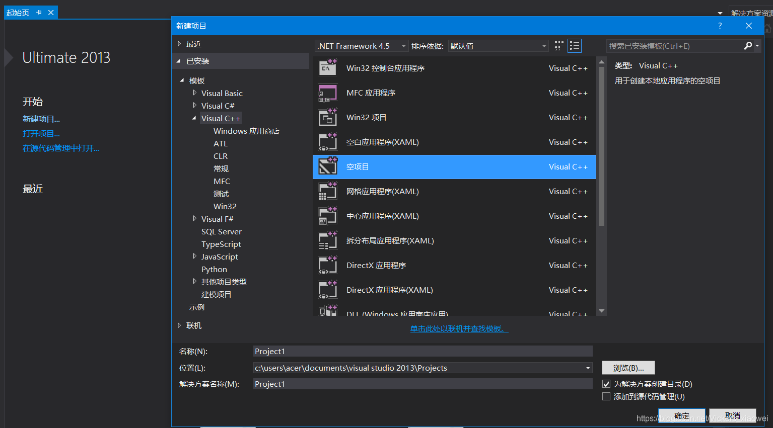
Task: Select the 中心应用程序(XAML) template icon
Action: click(x=328, y=216)
